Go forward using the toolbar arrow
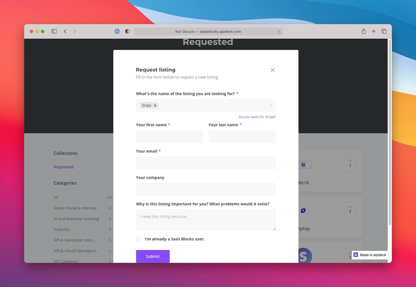 pos(75,31)
